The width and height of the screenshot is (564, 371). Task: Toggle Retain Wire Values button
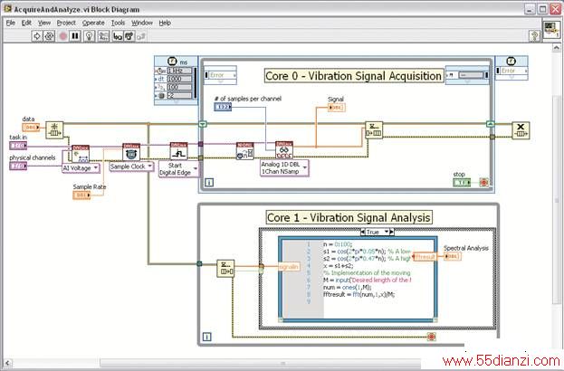[x=103, y=36]
